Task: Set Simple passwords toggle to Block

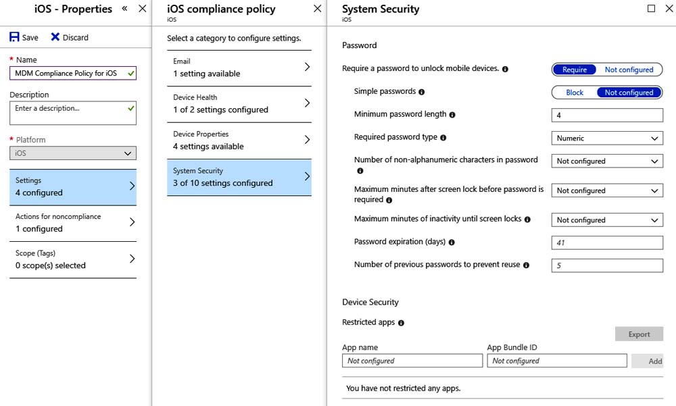Action: (574, 93)
